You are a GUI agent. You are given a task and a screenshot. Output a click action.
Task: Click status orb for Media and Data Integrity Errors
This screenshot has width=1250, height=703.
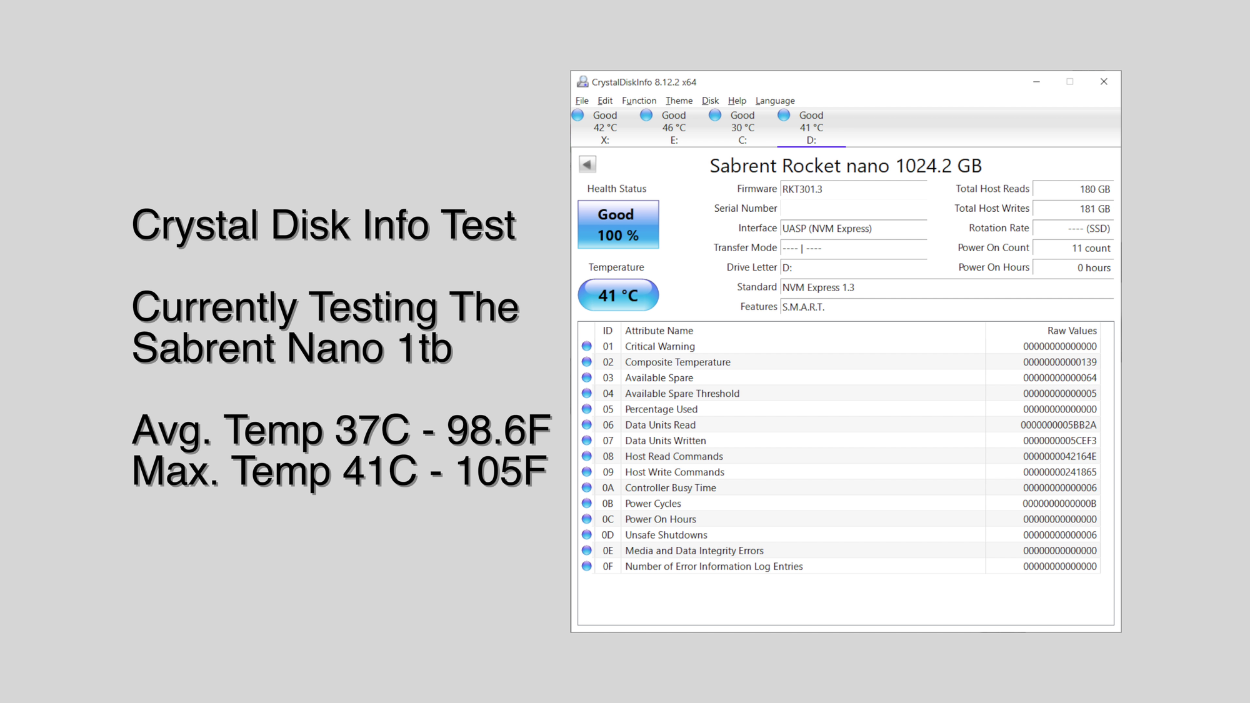[587, 551]
